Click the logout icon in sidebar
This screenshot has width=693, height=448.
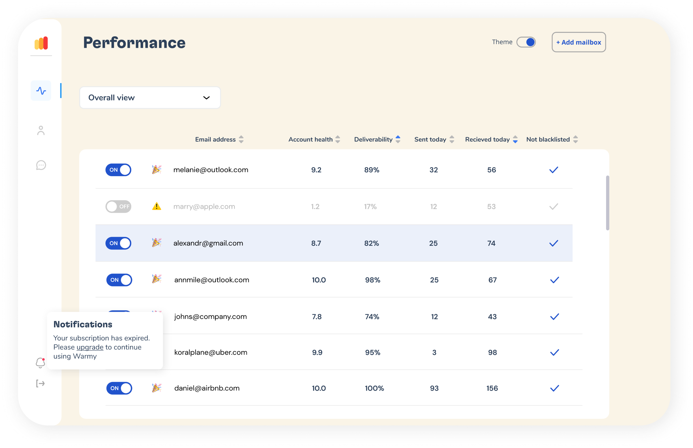40,383
